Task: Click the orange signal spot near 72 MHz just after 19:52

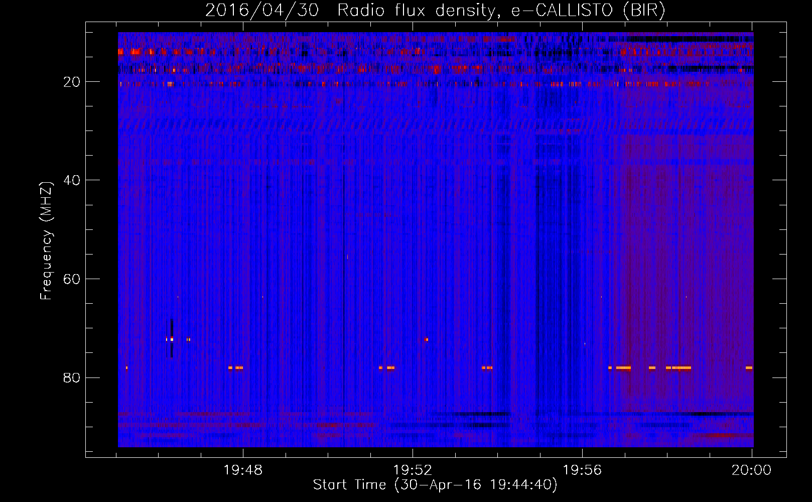Action: click(x=426, y=340)
